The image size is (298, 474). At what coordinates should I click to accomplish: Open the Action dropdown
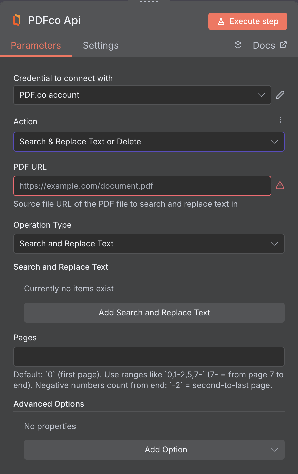pyautogui.click(x=149, y=142)
